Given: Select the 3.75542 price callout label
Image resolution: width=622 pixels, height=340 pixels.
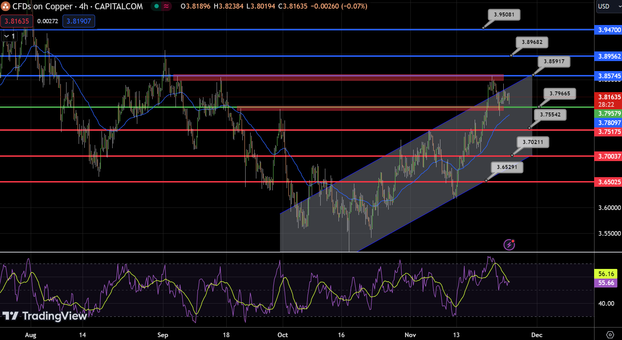Looking at the screenshot, I should (550, 115).
